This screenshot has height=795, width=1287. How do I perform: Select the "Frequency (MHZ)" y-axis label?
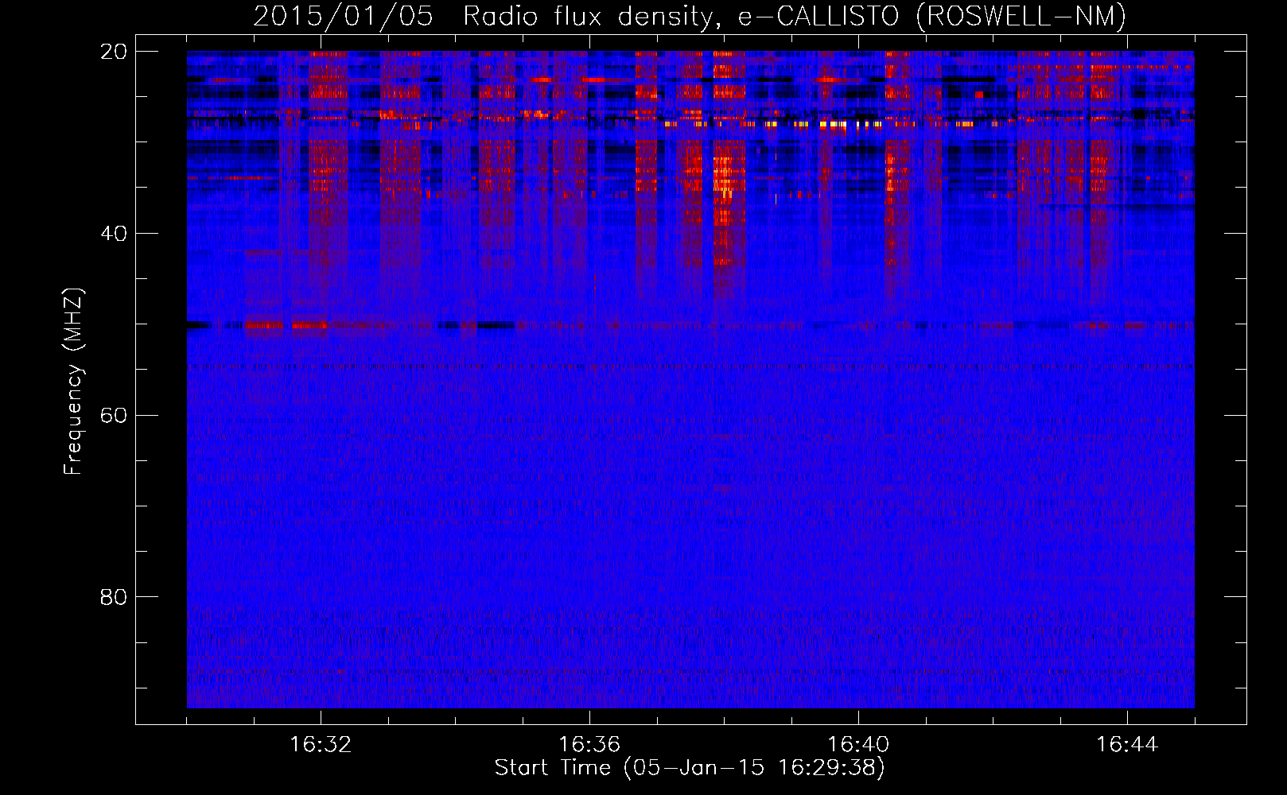pos(73,382)
